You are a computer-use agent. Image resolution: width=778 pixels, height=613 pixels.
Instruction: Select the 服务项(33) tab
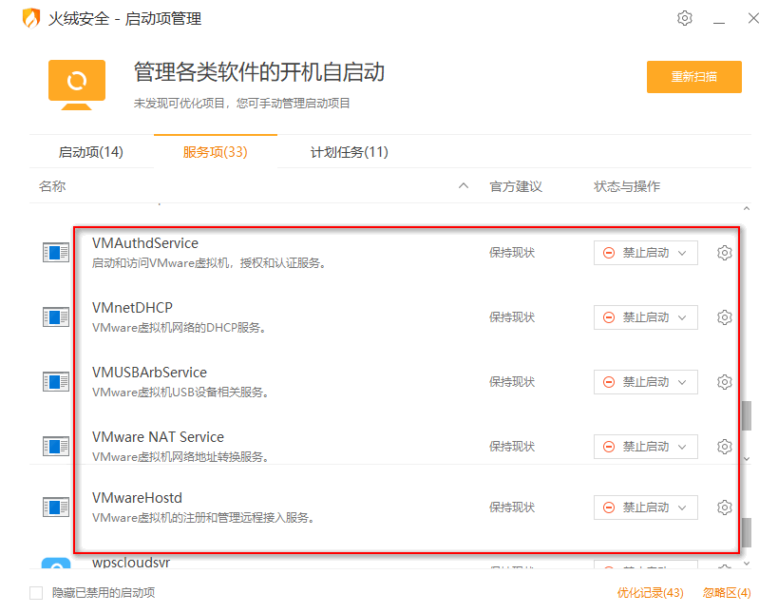tap(216, 152)
